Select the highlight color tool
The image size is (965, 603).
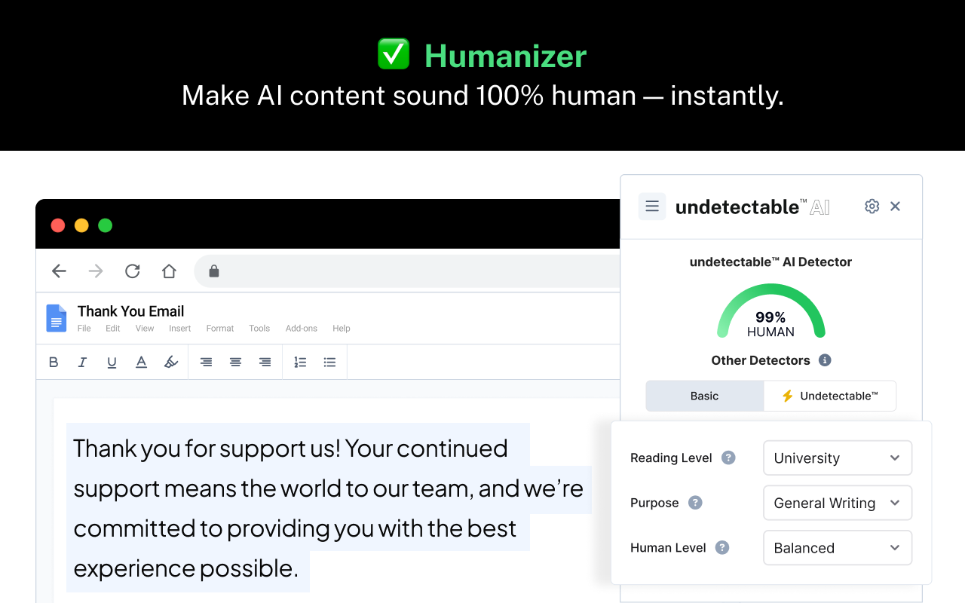170,362
